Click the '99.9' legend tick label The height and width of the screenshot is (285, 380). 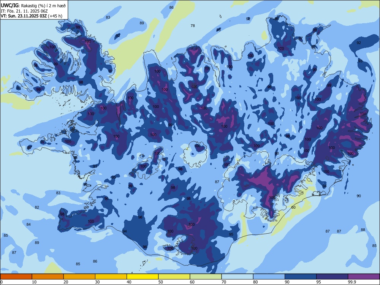click(x=352, y=282)
